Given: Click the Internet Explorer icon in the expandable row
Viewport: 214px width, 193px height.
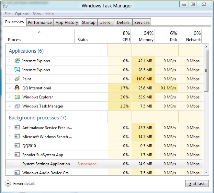Looking at the screenshot, I should coord(17,61).
